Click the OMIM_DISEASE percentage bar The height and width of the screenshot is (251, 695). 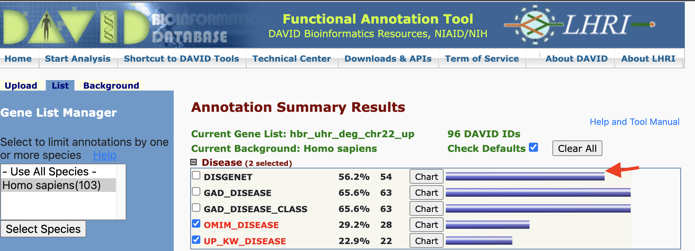click(x=487, y=225)
